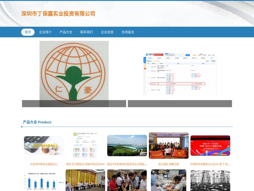Open the group photo with red banners

(169, 145)
